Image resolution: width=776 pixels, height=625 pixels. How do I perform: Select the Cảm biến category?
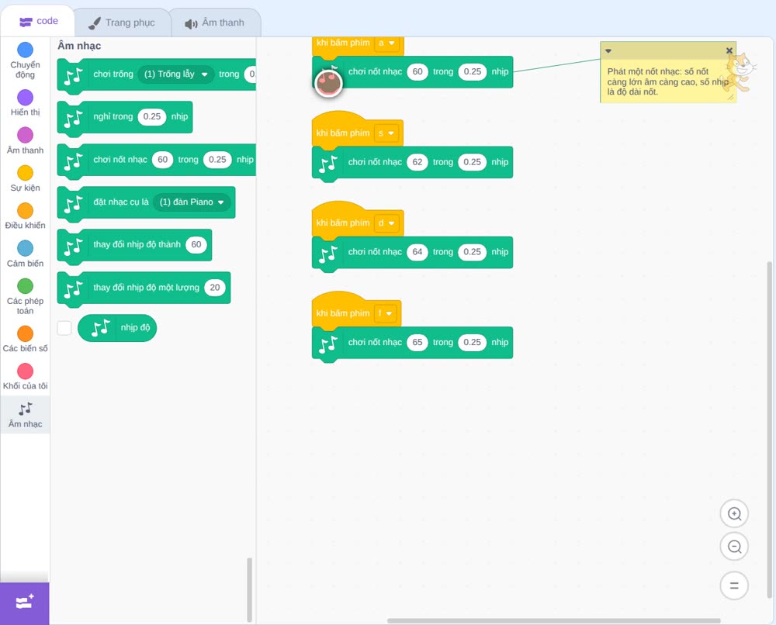click(25, 254)
